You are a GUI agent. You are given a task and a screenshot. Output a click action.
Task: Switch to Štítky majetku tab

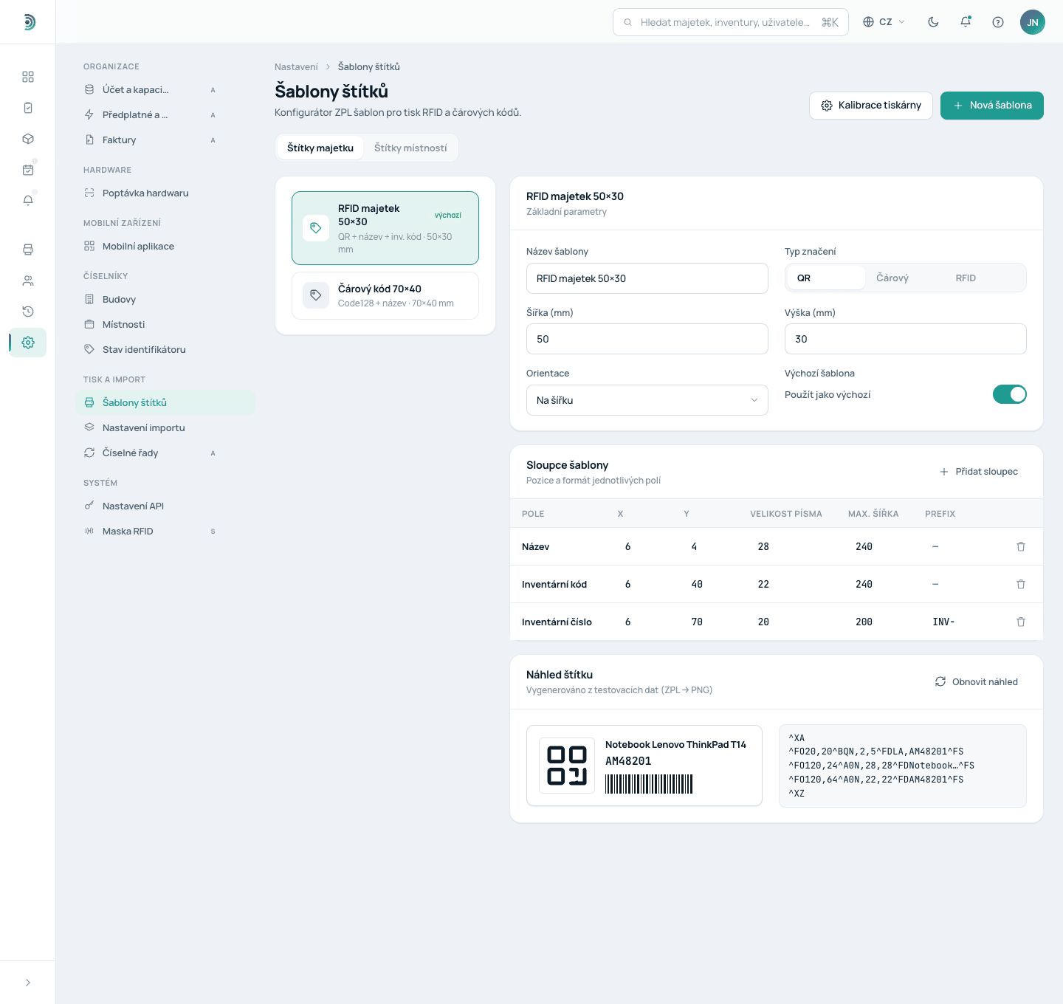coord(320,148)
